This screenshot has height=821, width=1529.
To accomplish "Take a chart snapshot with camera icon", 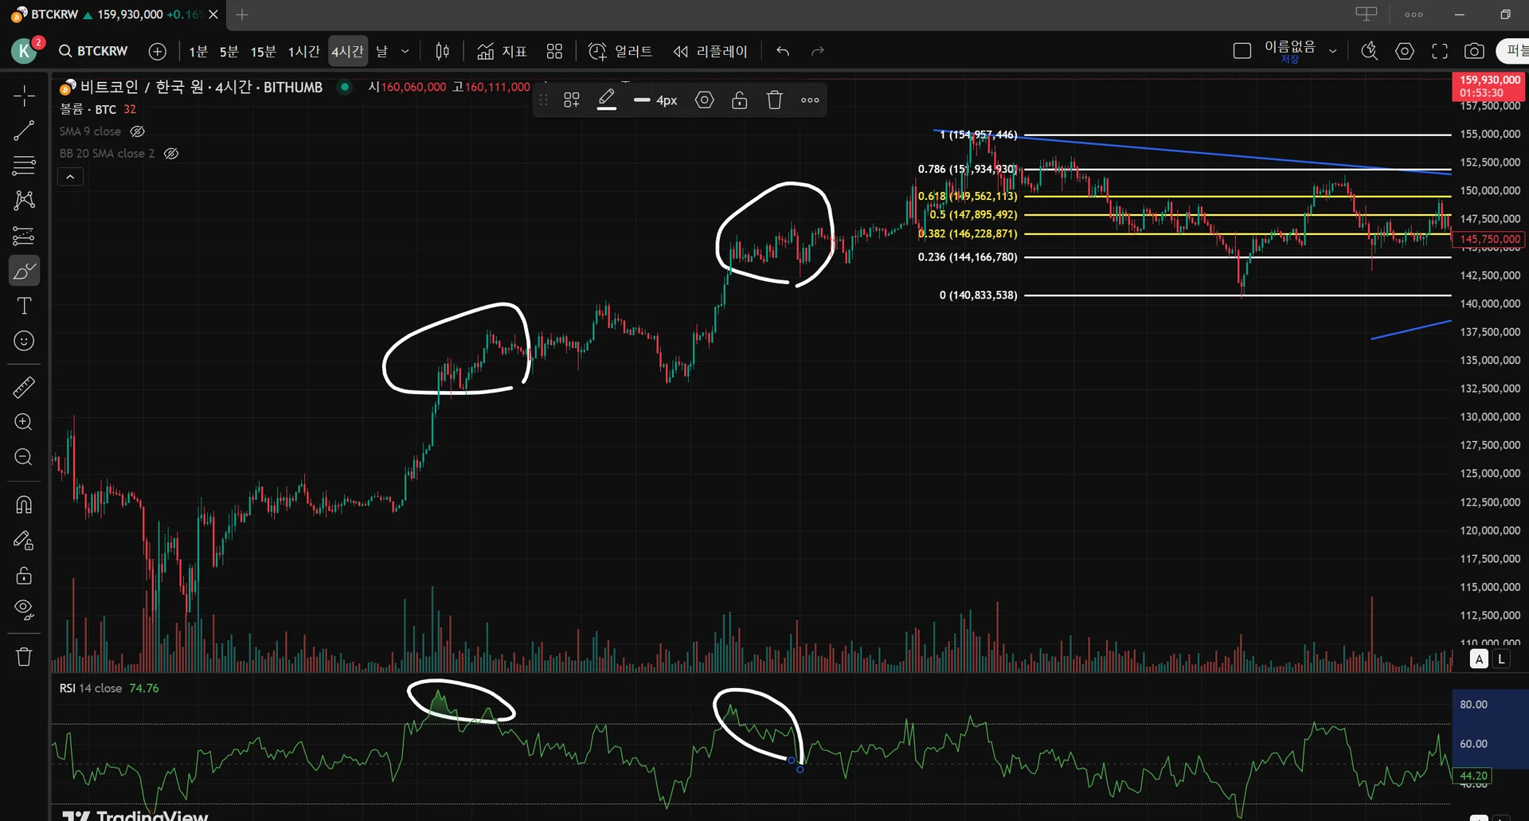I will click(1474, 51).
